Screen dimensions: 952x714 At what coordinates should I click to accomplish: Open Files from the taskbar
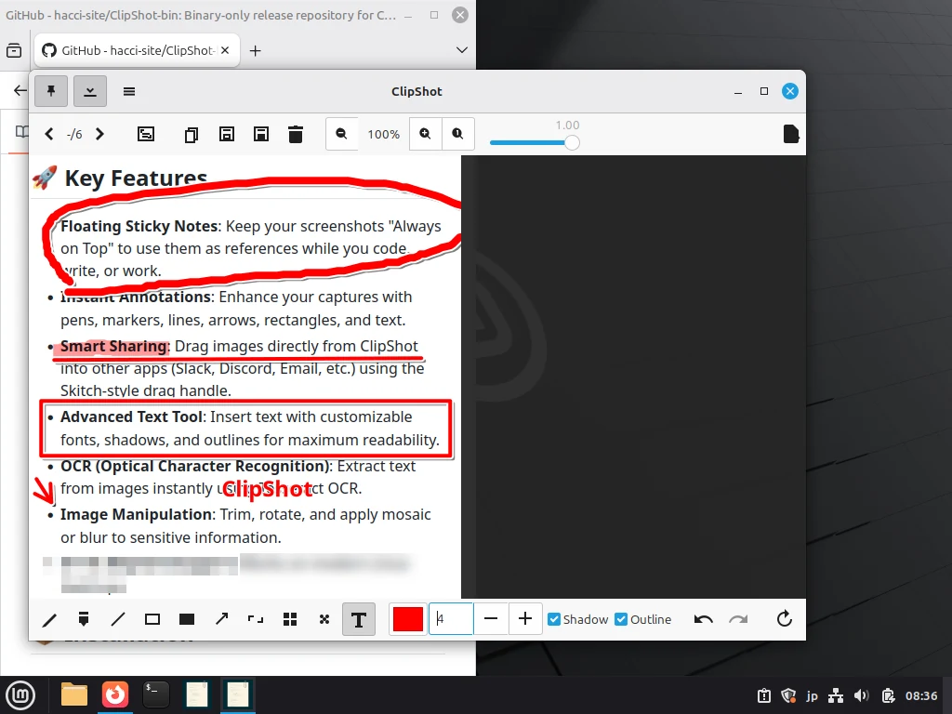(x=74, y=694)
